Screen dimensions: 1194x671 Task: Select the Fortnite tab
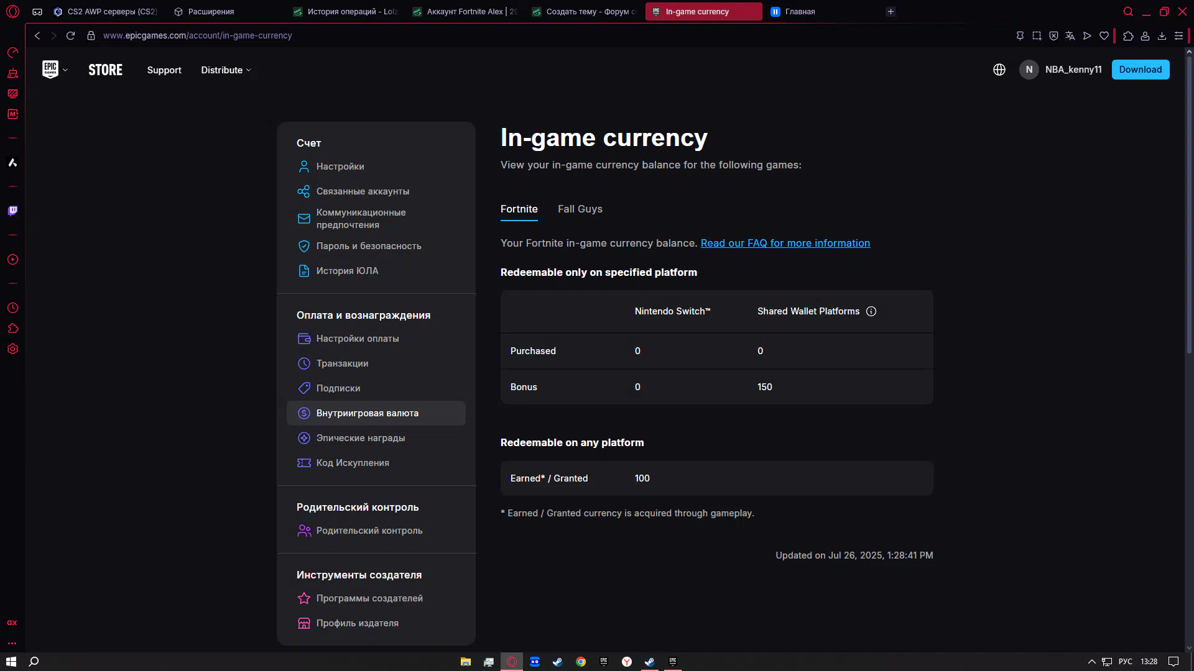(x=519, y=209)
